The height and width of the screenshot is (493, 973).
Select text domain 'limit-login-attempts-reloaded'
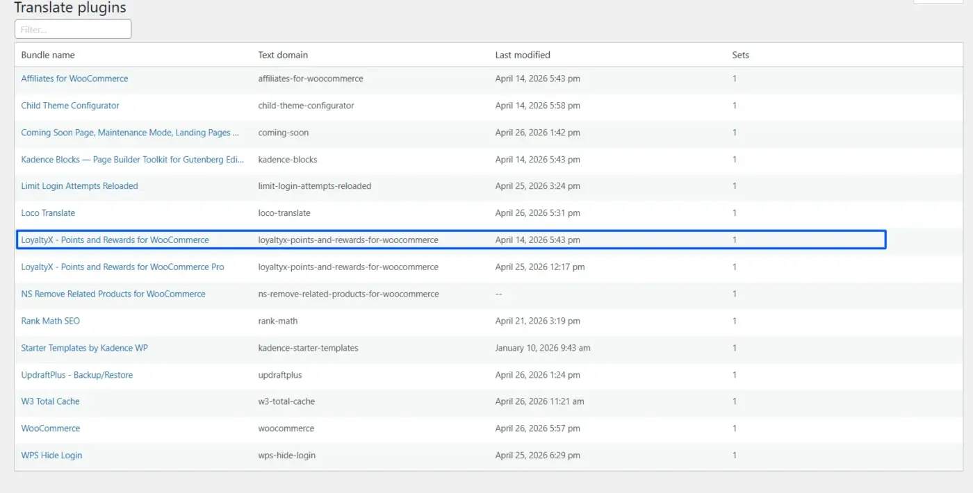point(315,186)
